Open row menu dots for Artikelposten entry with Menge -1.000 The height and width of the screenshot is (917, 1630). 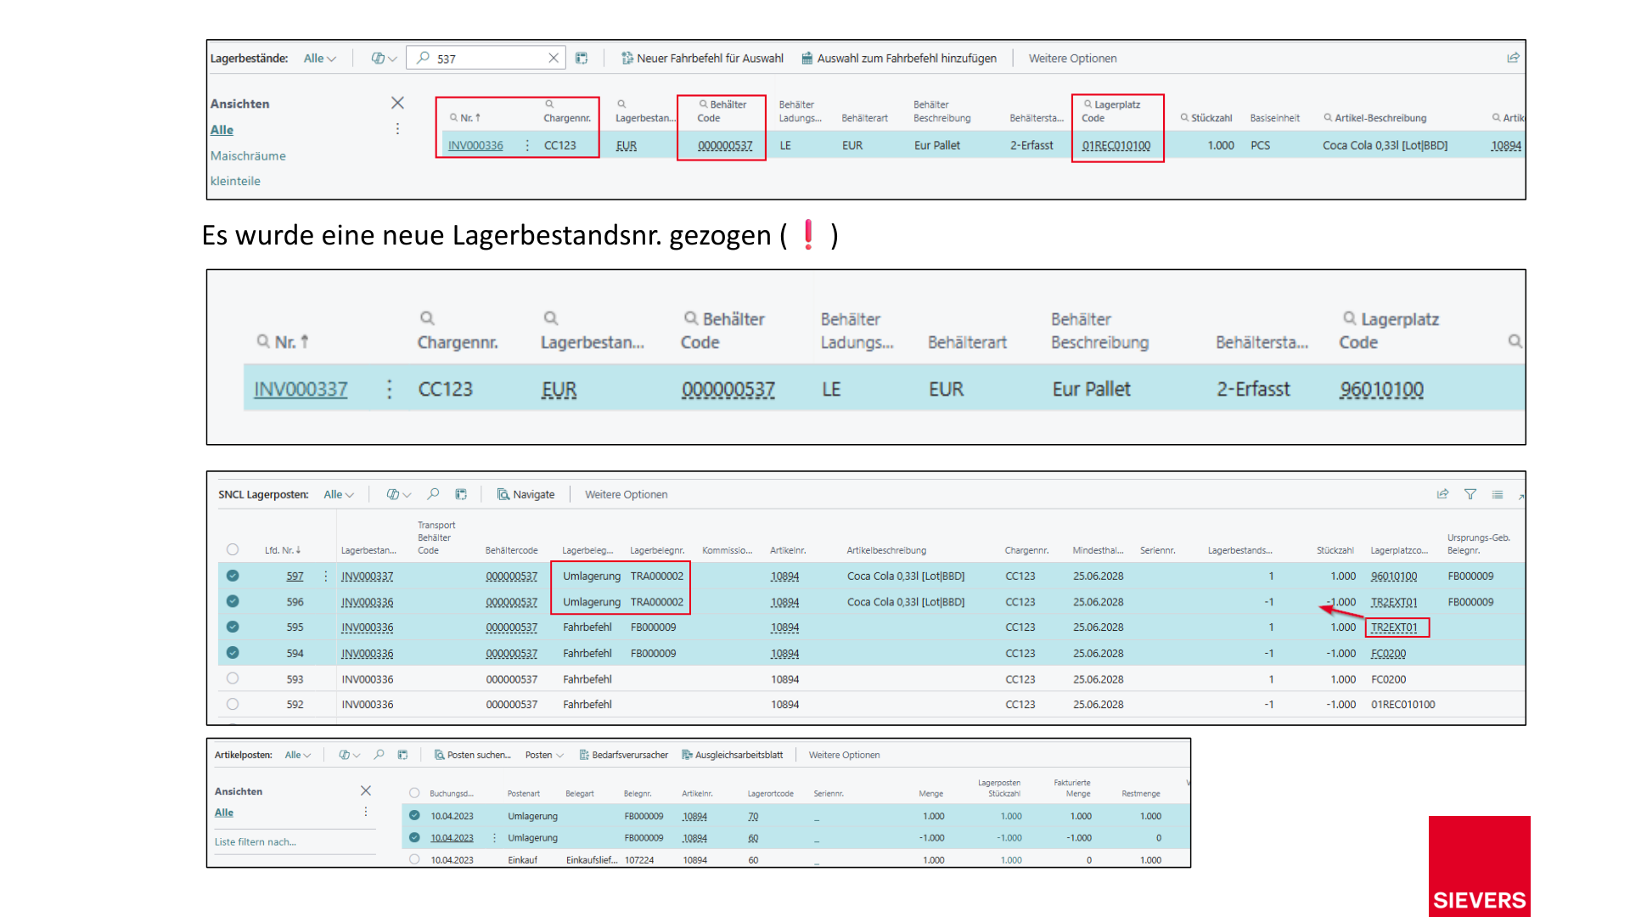coord(494,838)
